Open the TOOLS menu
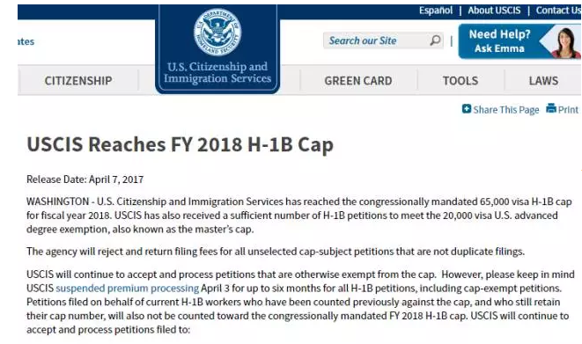582x344 pixels. [460, 80]
